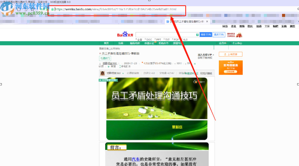Expand the chevron beside 恬静桓宣068
This screenshot has width=299, height=166.
tap(124, 73)
